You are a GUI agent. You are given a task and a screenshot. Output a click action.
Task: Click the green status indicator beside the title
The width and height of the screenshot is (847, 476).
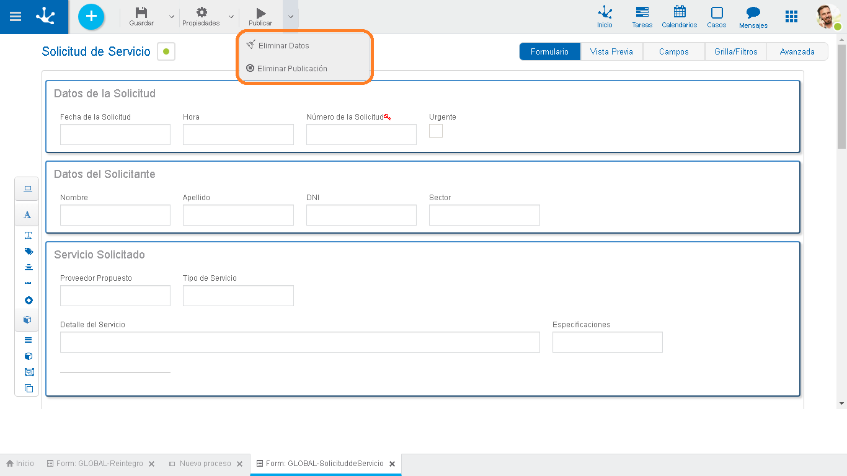pos(166,51)
